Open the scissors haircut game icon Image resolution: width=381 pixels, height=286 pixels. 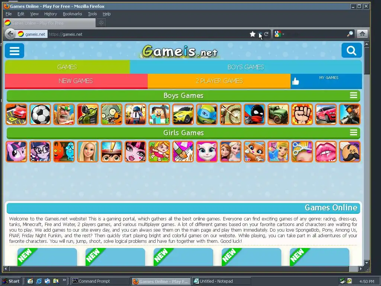[302, 152]
